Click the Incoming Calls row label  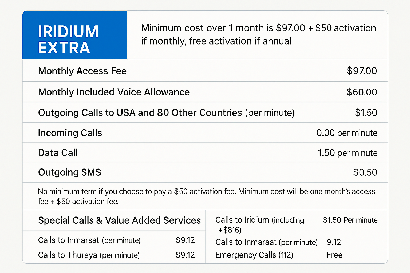(x=70, y=133)
